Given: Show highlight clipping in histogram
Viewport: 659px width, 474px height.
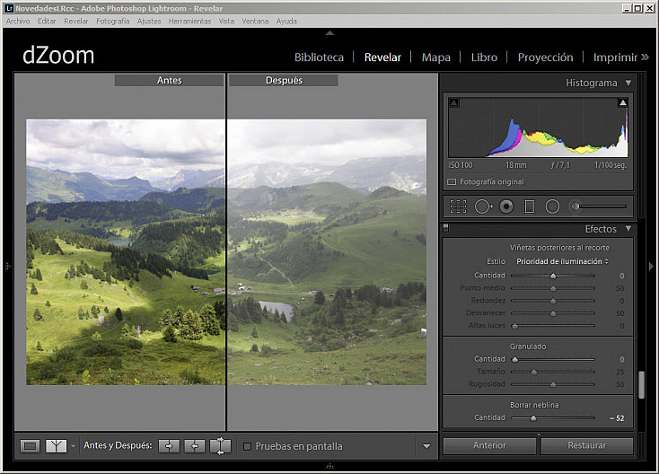Looking at the screenshot, I should [623, 102].
